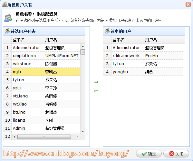This screenshot has width=193, height=161.
Task: Click the horizontal scrollbar thumb in left list
Action: pyautogui.click(x=44, y=137)
